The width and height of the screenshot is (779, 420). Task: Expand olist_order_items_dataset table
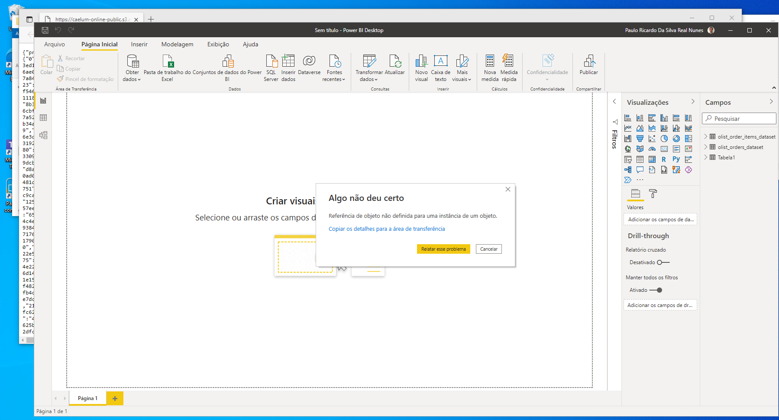point(706,136)
